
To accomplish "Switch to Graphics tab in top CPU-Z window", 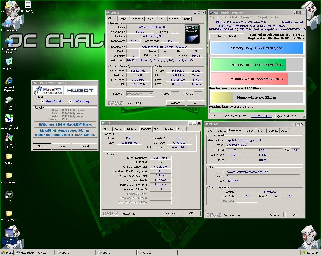I will 174,19.
